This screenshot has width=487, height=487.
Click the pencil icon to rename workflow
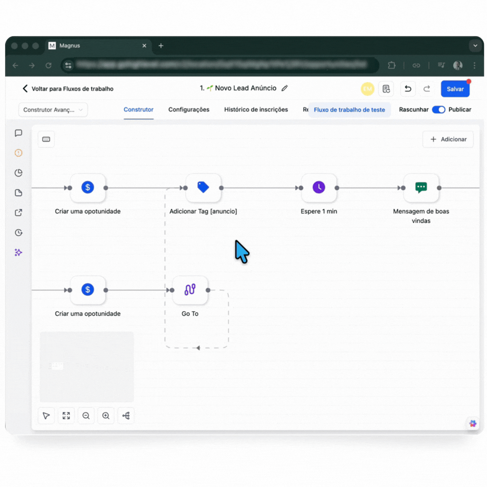285,88
